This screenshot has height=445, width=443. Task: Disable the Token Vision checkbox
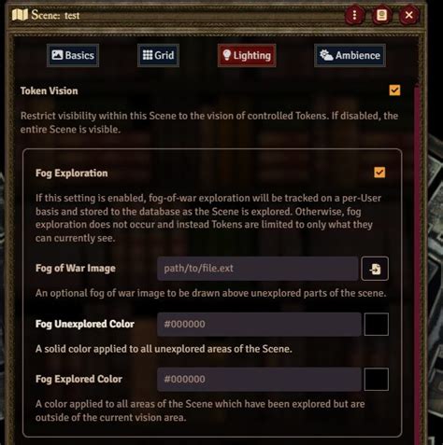[x=394, y=90]
